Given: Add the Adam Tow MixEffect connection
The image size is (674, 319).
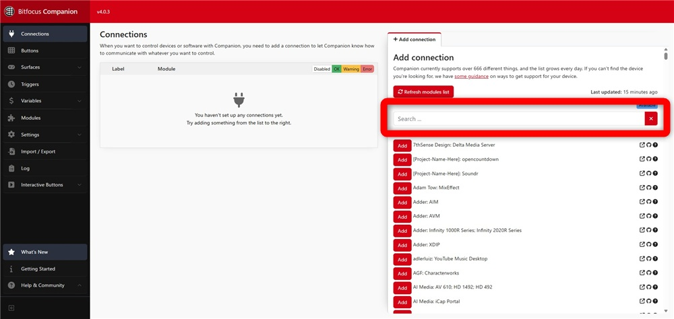Looking at the screenshot, I should coord(402,188).
